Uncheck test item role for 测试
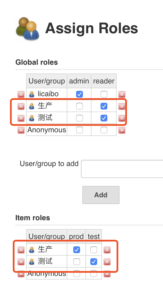This screenshot has height=298, width=163. 94,262
